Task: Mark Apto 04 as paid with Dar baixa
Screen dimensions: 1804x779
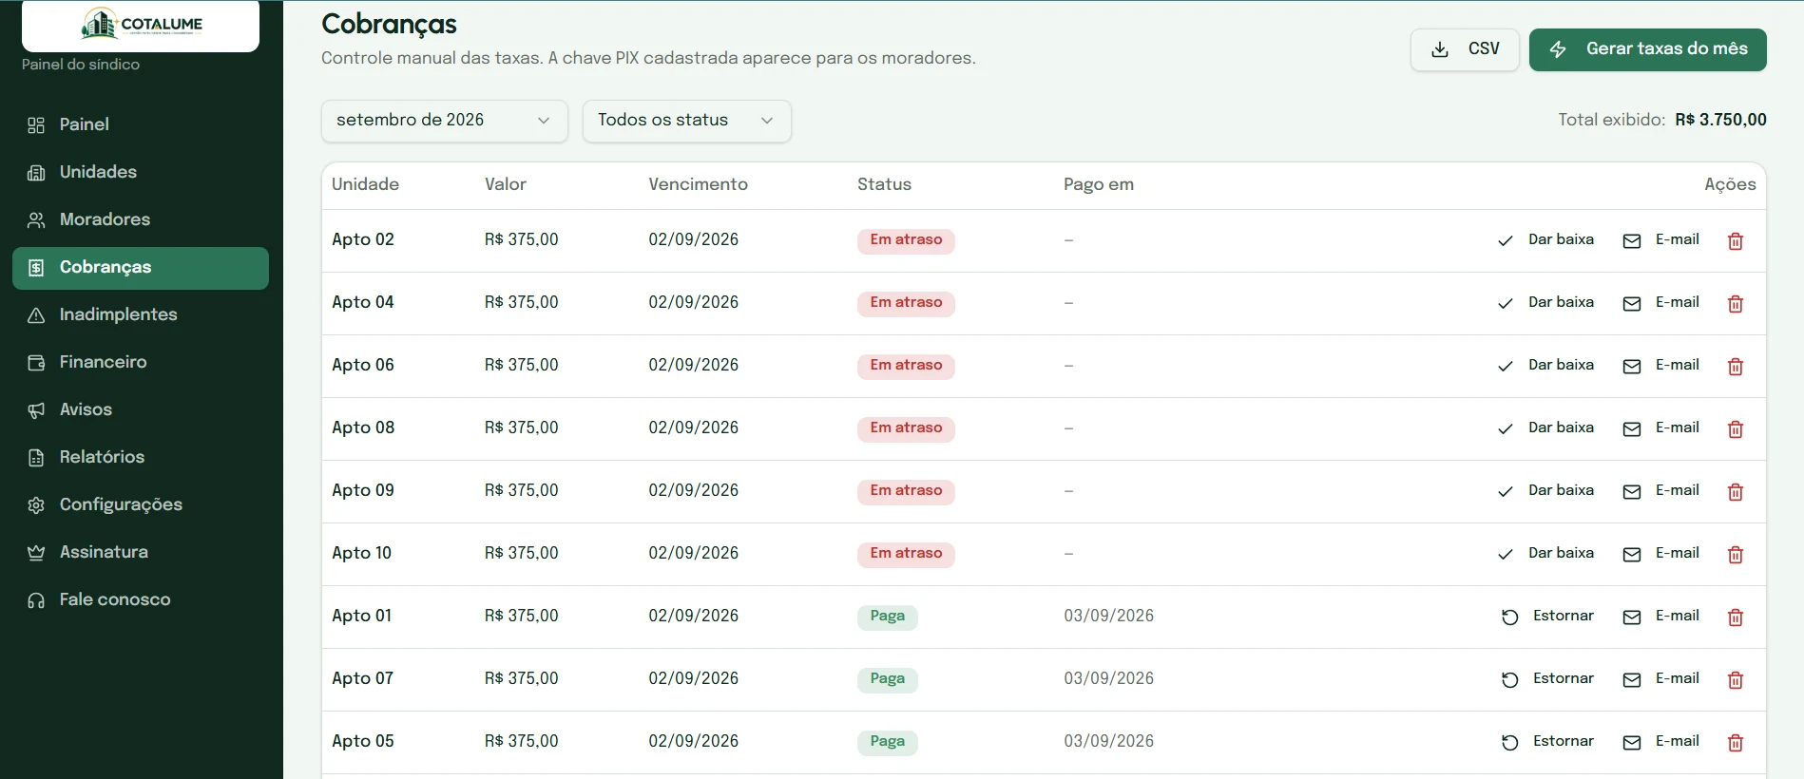Action: point(1546,303)
